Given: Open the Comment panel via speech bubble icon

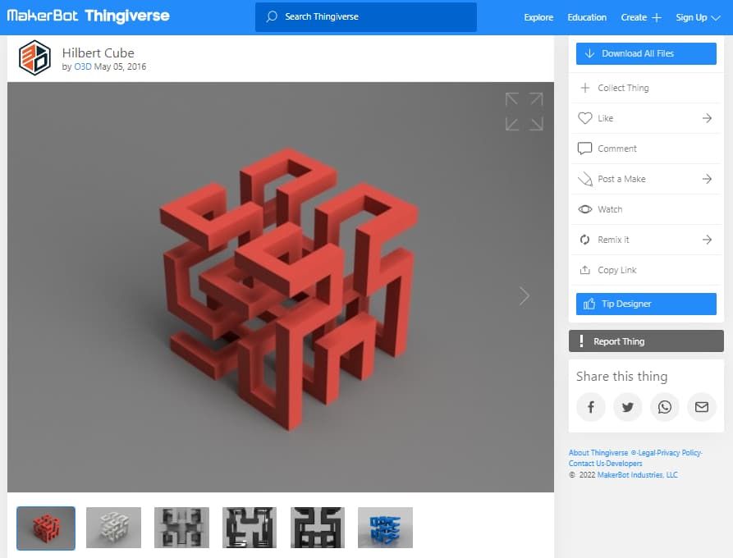Looking at the screenshot, I should pos(585,149).
